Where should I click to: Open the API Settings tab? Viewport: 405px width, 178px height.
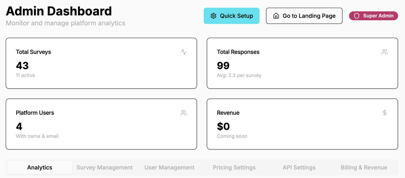point(299,168)
